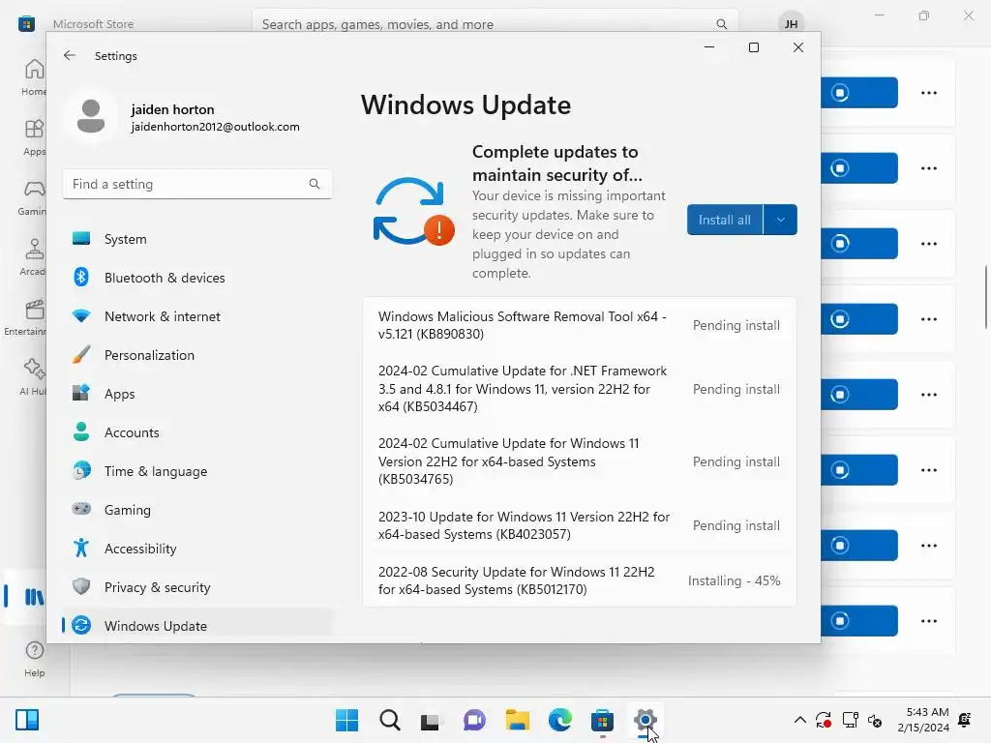Open Accessibility settings category
991x743 pixels.
tap(197, 549)
